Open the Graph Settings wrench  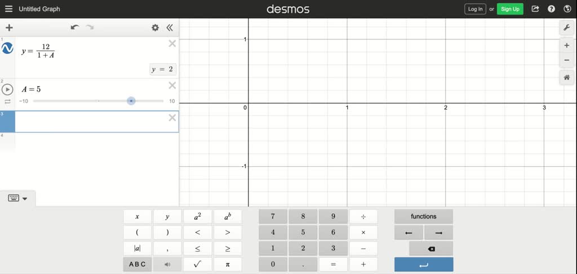(566, 28)
